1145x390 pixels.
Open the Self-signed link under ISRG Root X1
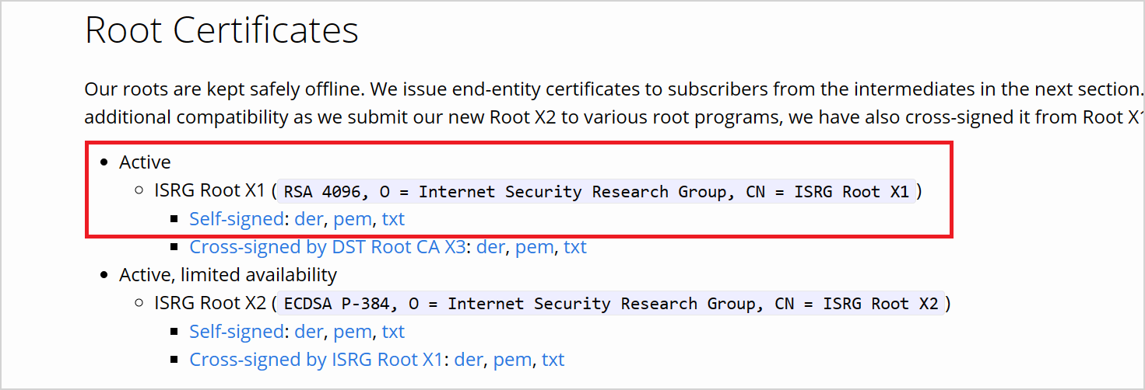point(236,219)
